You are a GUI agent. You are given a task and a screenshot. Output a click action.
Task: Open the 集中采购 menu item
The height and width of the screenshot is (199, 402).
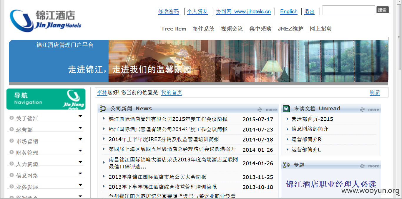260,29
